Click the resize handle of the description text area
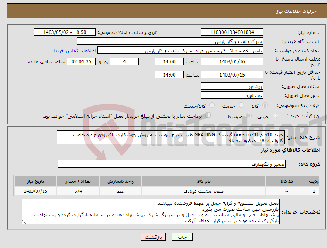 (59, 142)
